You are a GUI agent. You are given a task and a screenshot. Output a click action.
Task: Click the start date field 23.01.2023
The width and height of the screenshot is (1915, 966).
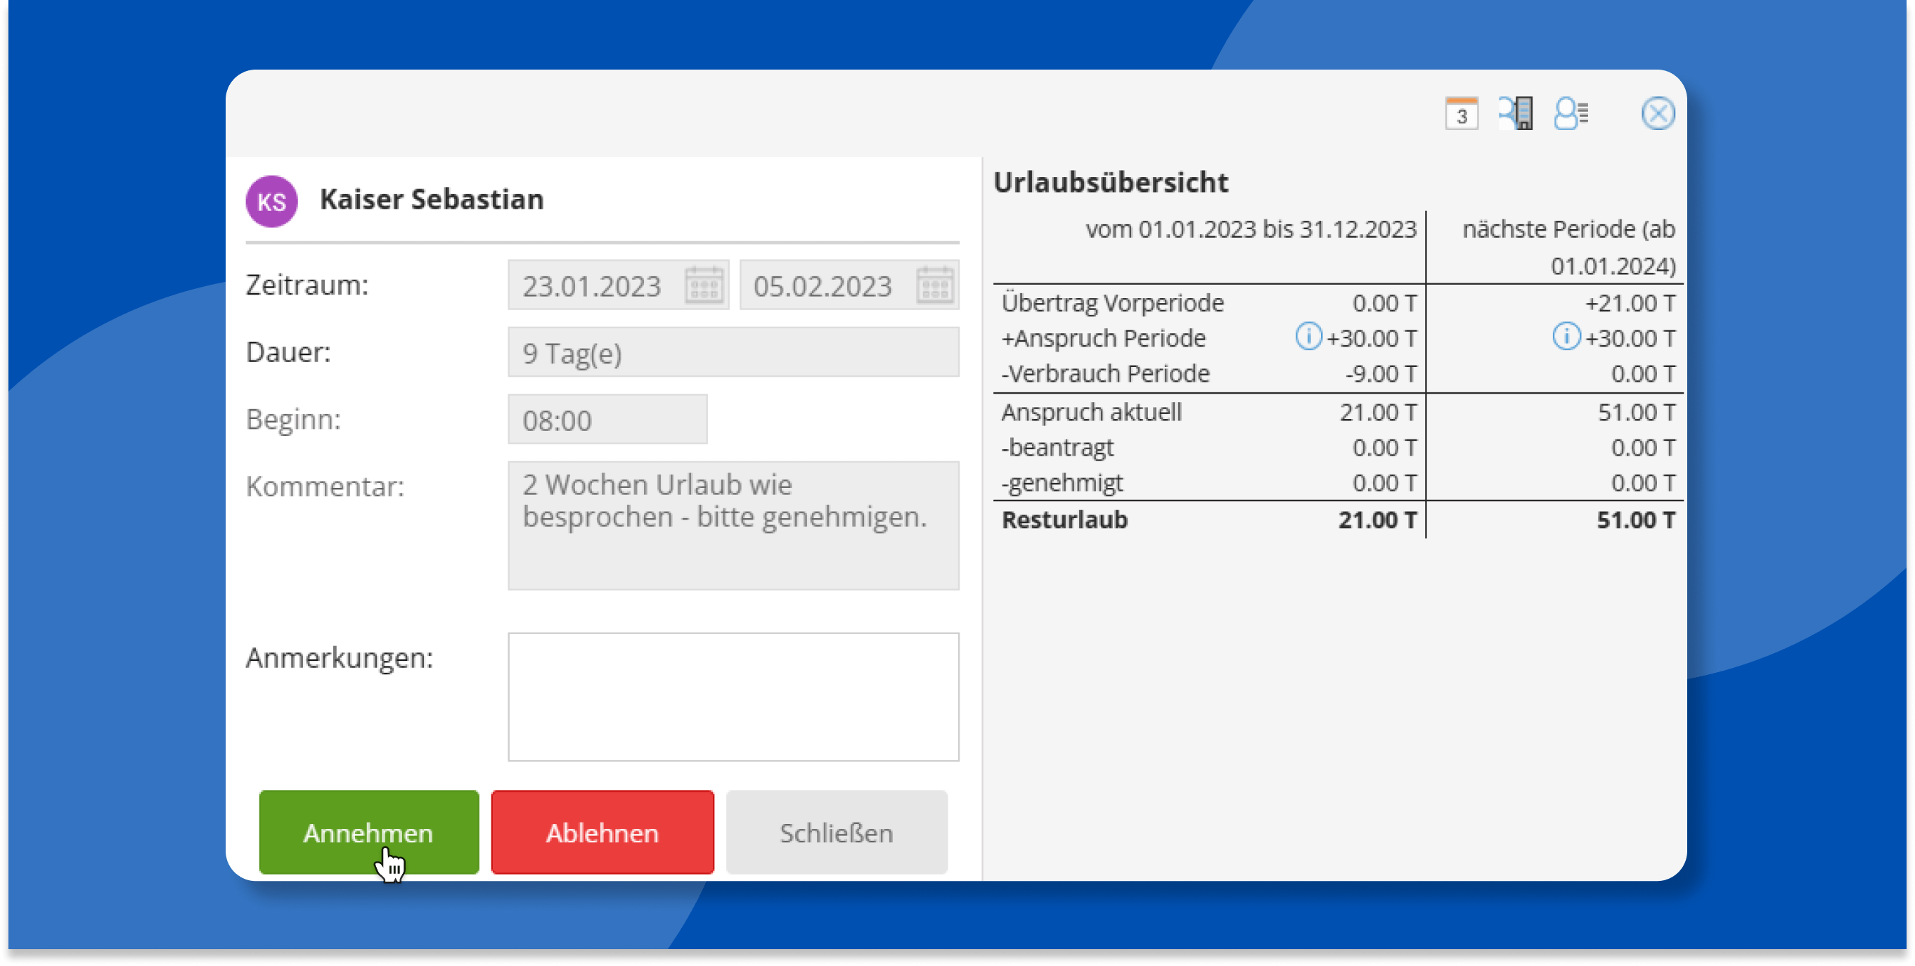pyautogui.click(x=591, y=285)
